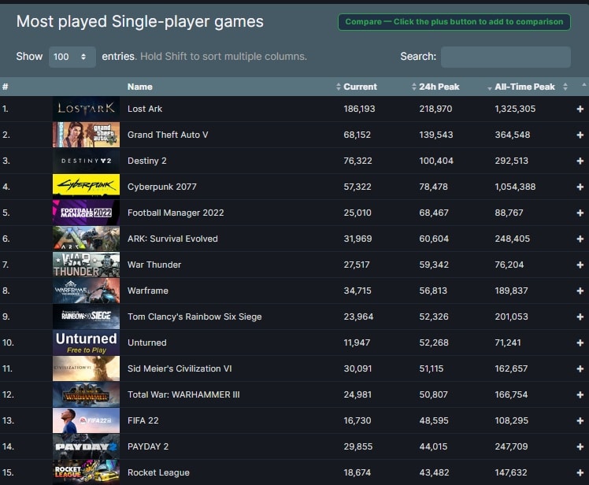Sort table by Name column
The image size is (589, 485).
(139, 87)
